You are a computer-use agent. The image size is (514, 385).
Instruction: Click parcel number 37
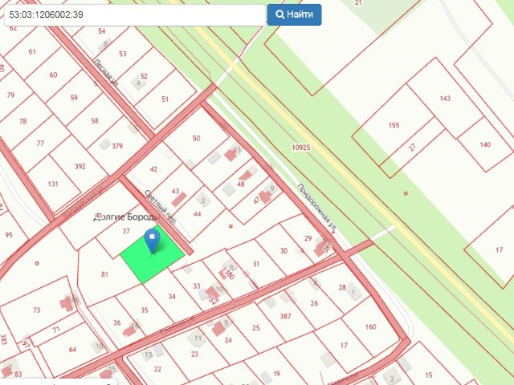point(126,231)
